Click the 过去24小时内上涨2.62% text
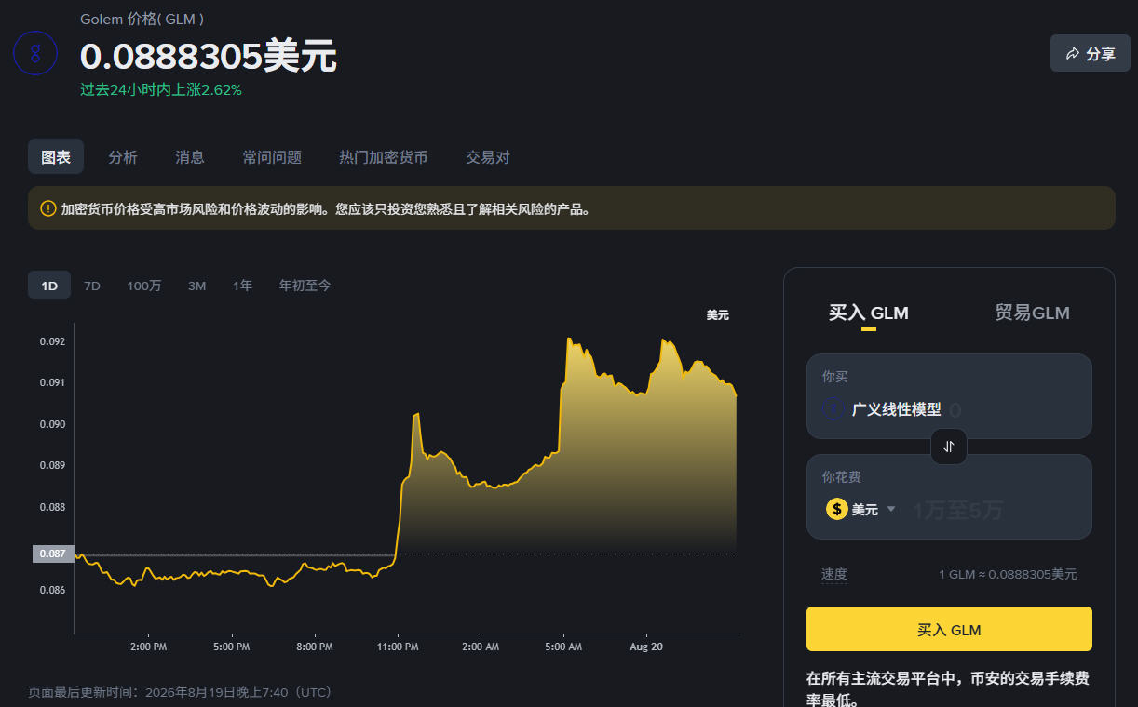The image size is (1138, 707). click(161, 90)
